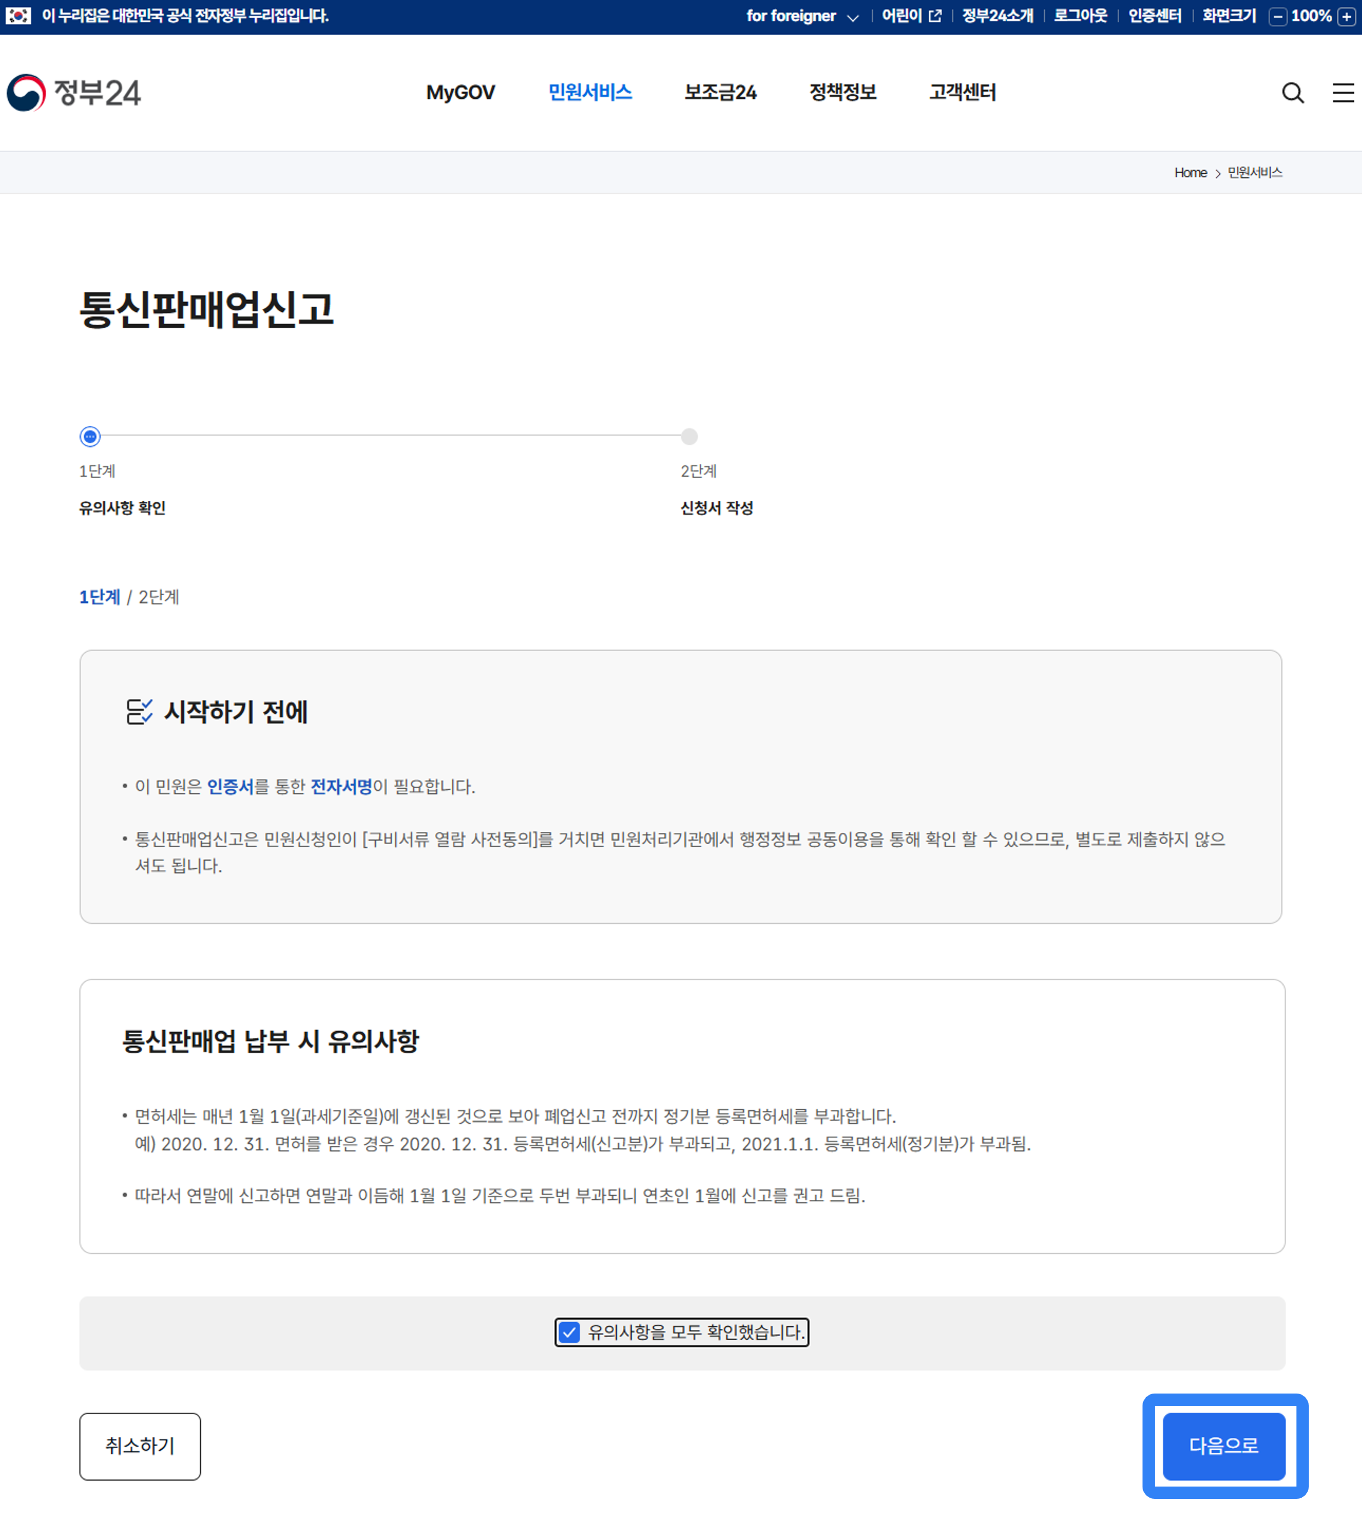The height and width of the screenshot is (1524, 1362).
Task: Click the zoom in plus icon
Action: pyautogui.click(x=1346, y=16)
